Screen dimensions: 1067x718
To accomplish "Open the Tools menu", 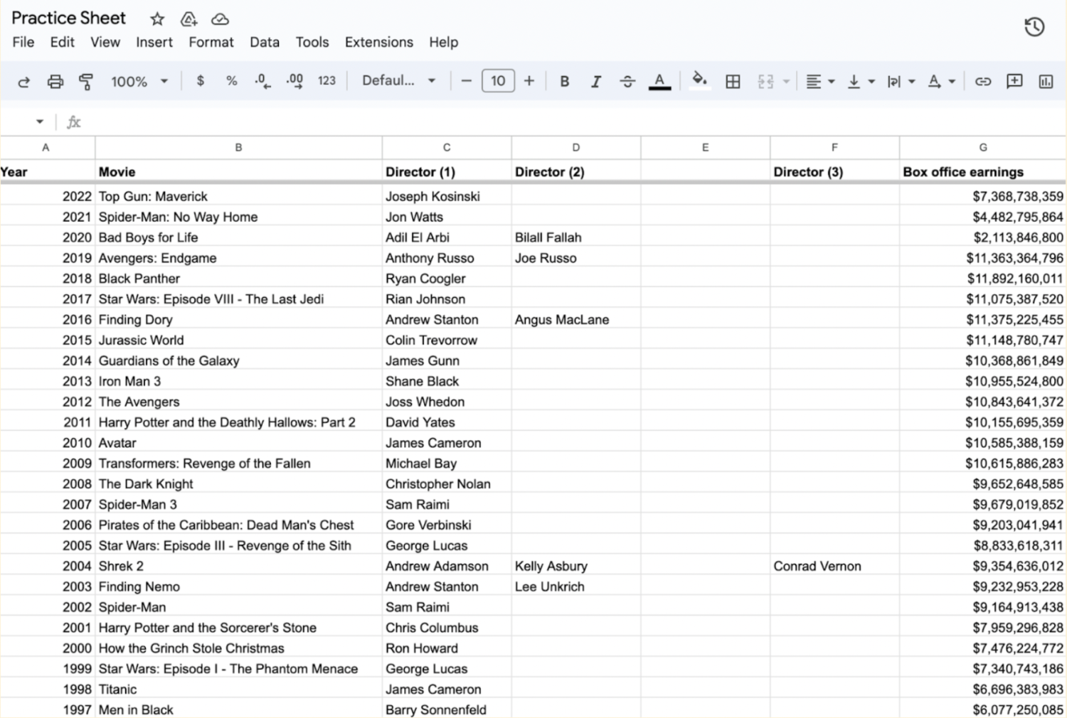I will click(x=312, y=42).
